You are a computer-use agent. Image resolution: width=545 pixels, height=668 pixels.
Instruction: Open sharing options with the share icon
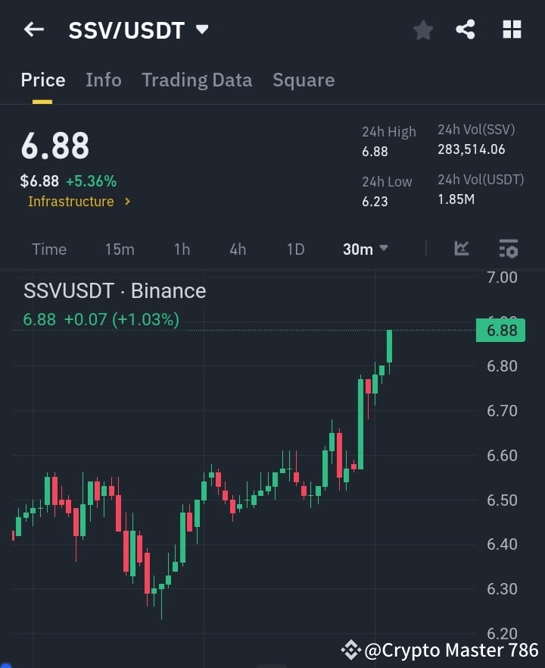pos(467,30)
